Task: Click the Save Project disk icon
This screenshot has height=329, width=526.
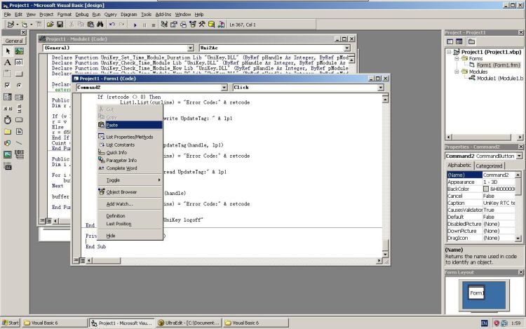Action: pos(60,25)
